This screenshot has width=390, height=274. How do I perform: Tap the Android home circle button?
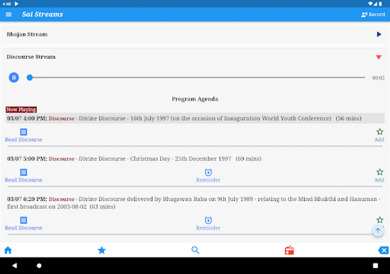(39, 266)
